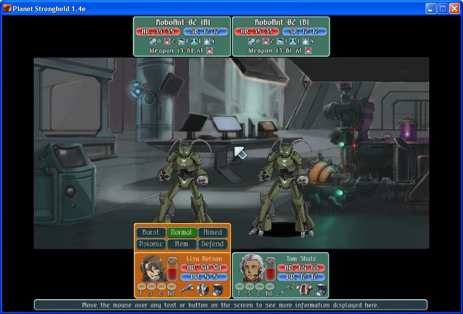
Task: Click Lisa Nelson's HP 40-40 bar
Action: click(x=204, y=267)
